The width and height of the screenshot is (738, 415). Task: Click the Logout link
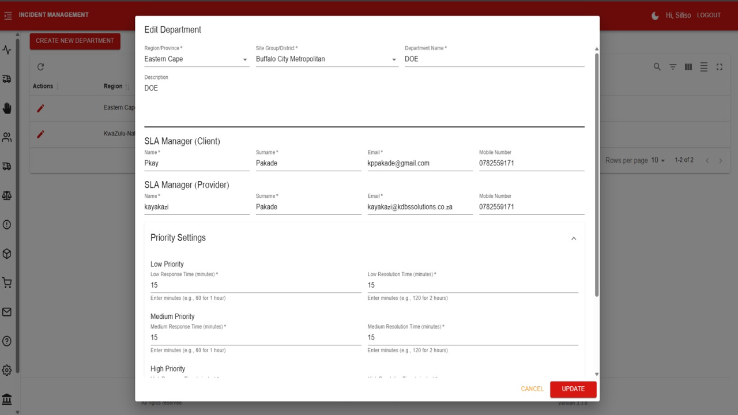(x=709, y=16)
